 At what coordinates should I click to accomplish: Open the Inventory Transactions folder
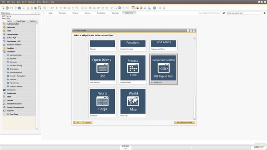click(18, 76)
